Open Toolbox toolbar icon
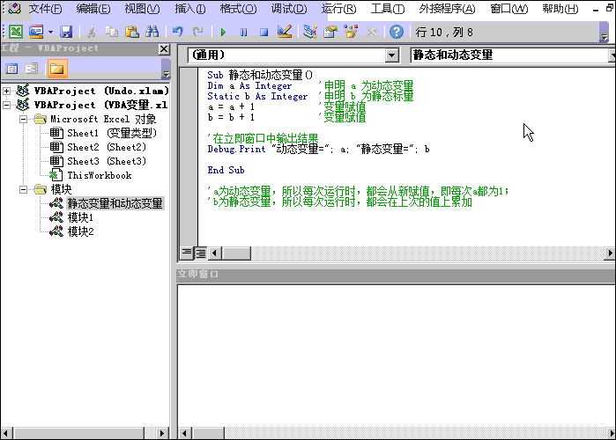This screenshot has width=616, height=440. coord(371,32)
